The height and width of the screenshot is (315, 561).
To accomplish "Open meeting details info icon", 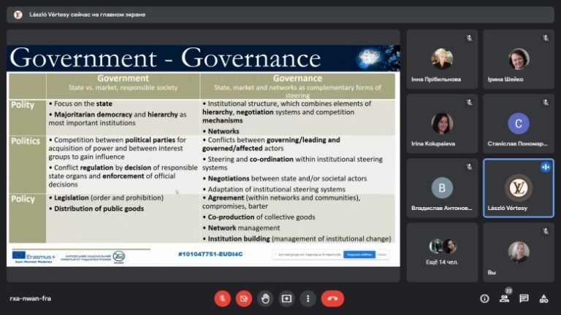I will click(x=484, y=298).
